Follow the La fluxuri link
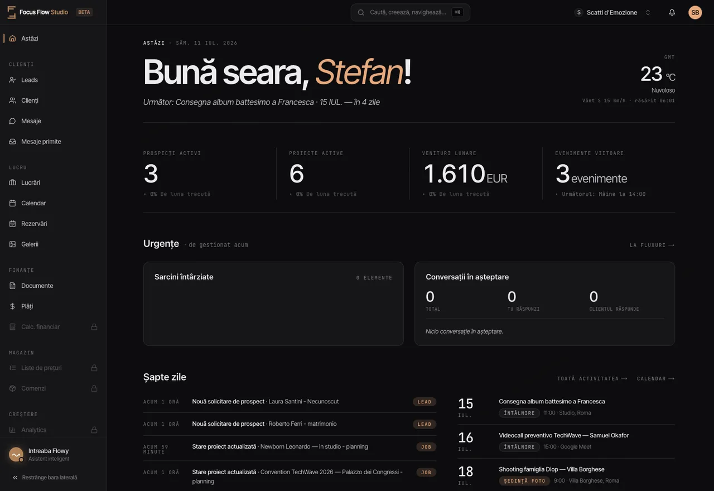The height and width of the screenshot is (491, 714). (x=652, y=245)
